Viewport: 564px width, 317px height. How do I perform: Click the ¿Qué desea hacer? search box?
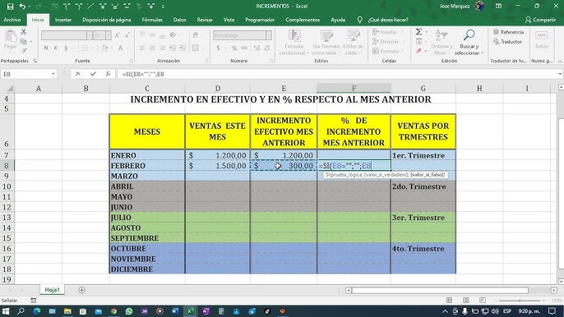tap(388, 20)
